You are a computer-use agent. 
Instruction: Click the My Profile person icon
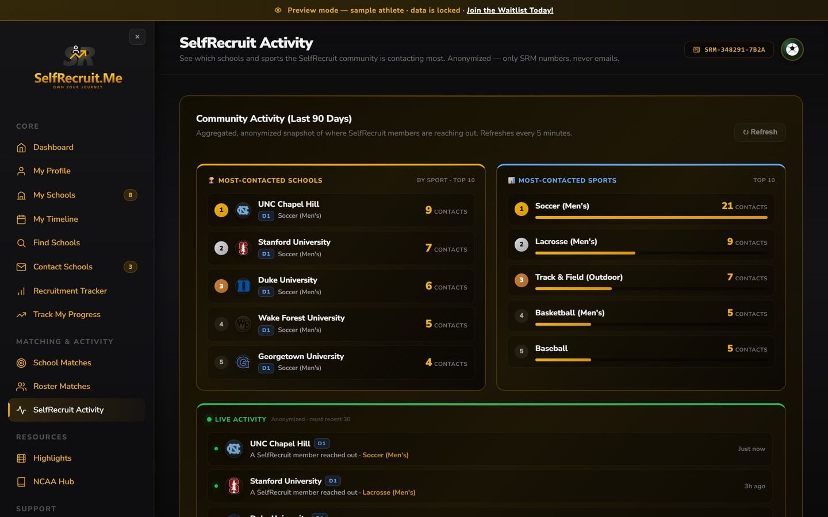point(21,171)
